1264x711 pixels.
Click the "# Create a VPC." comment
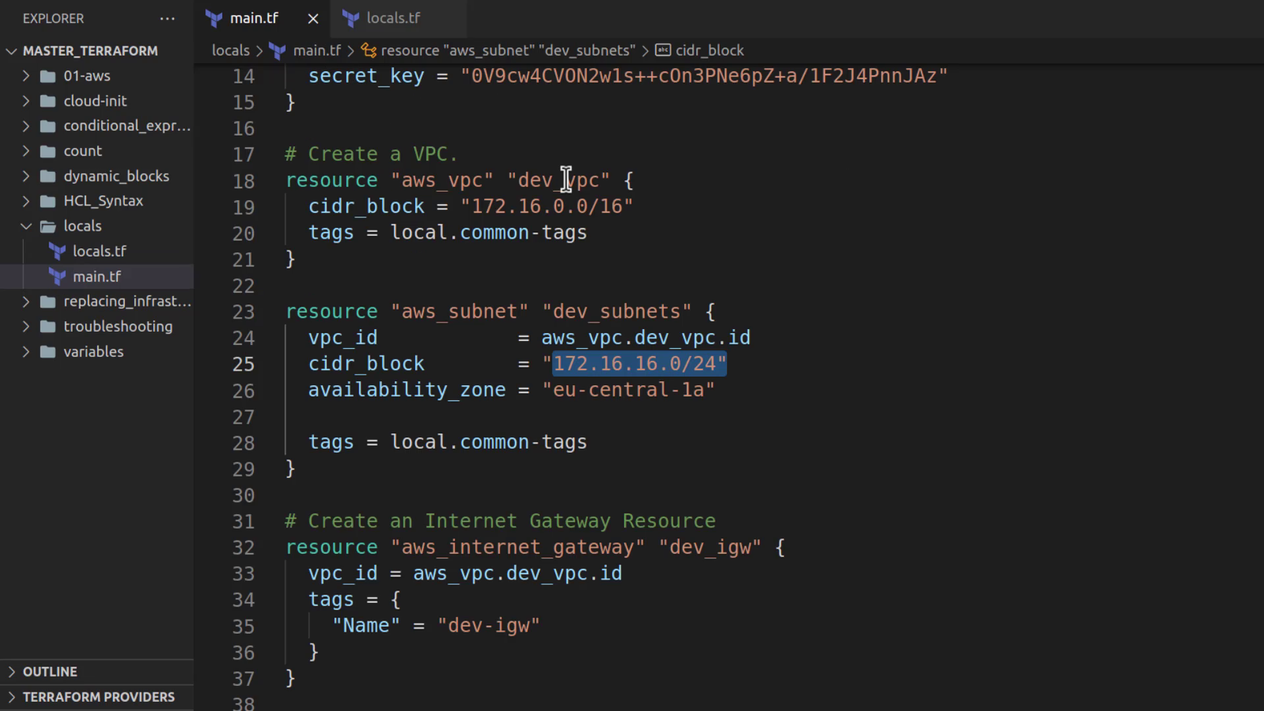click(x=371, y=154)
